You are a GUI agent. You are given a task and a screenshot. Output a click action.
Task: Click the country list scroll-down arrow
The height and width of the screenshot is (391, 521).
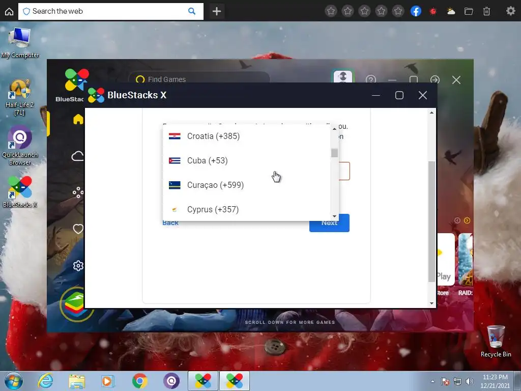pyautogui.click(x=334, y=216)
